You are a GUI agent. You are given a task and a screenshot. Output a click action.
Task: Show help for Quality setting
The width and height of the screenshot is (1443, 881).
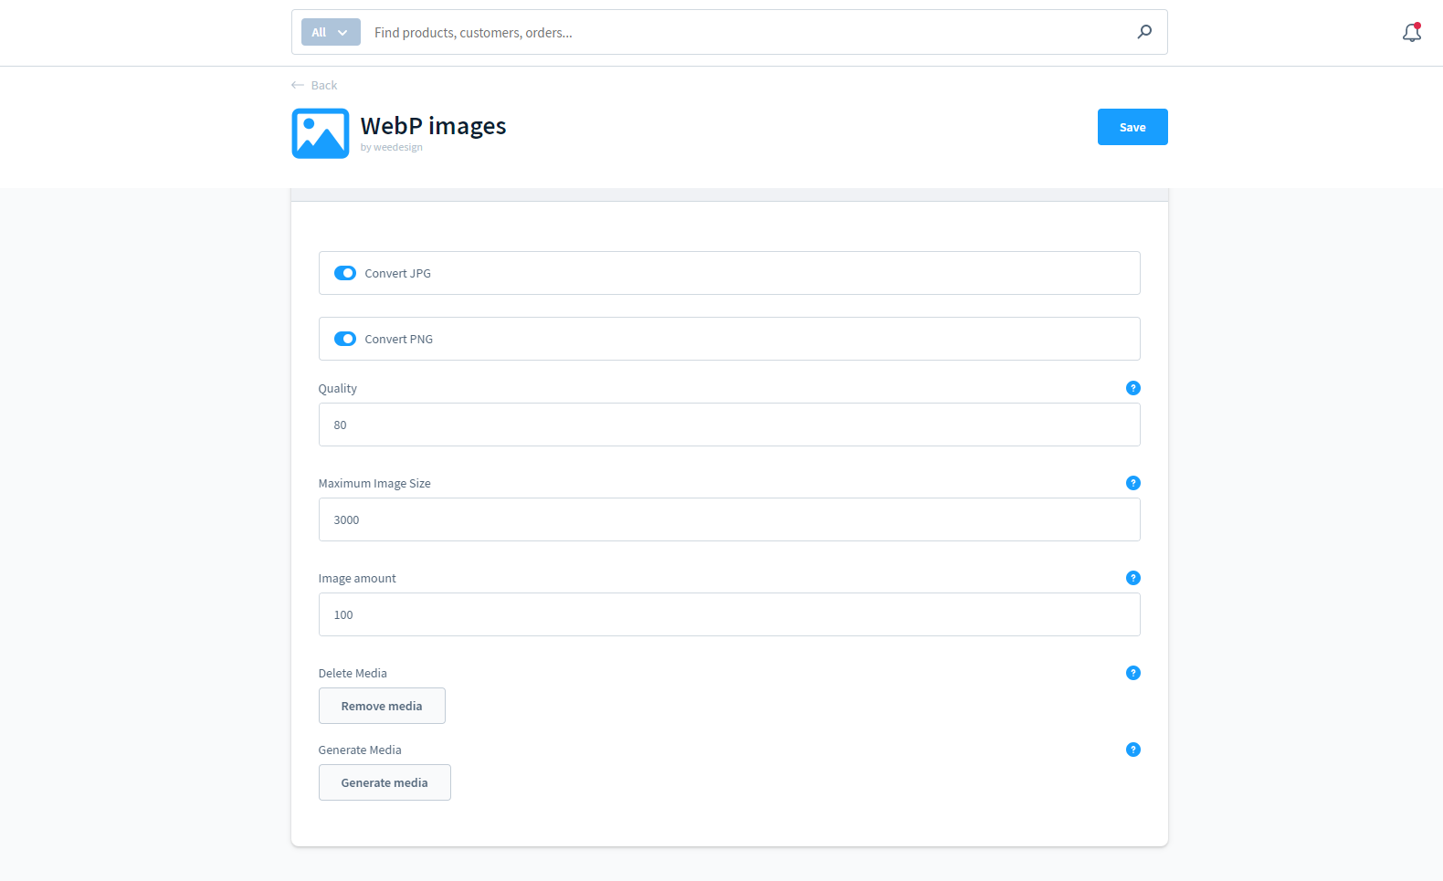point(1133,388)
